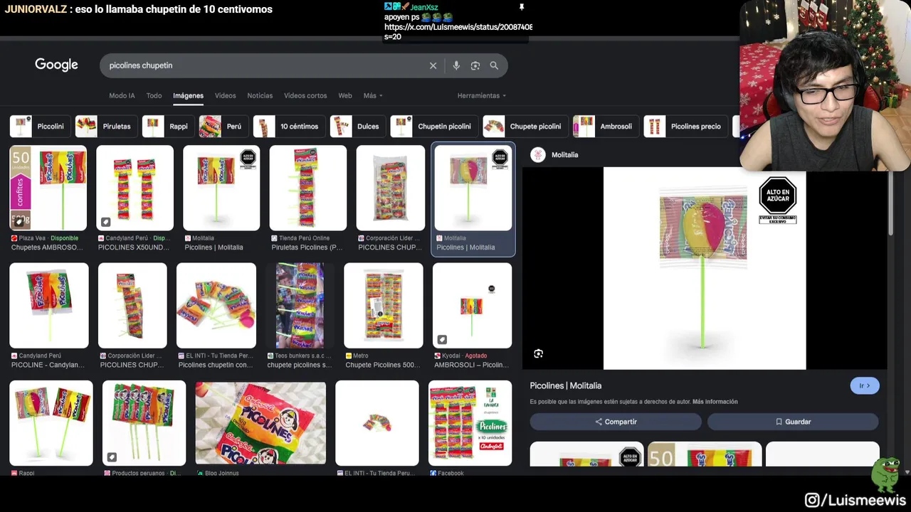
Task: Click the Picolines | Molitalia caption under the selected thumbnail
Action: [x=465, y=247]
